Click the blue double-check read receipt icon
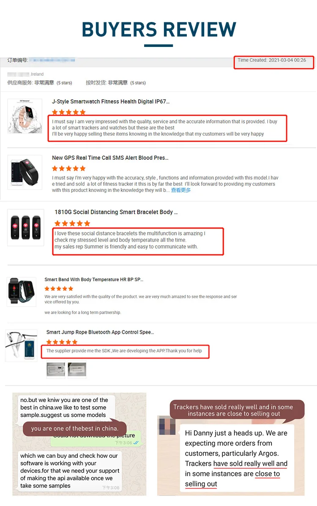 pos(136,443)
